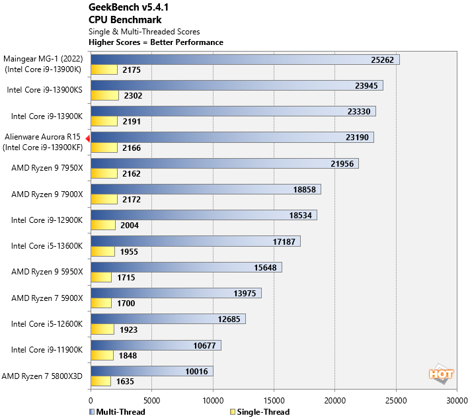Click the x-axis label 10000
This screenshot has height=418, width=468.
tap(213, 400)
